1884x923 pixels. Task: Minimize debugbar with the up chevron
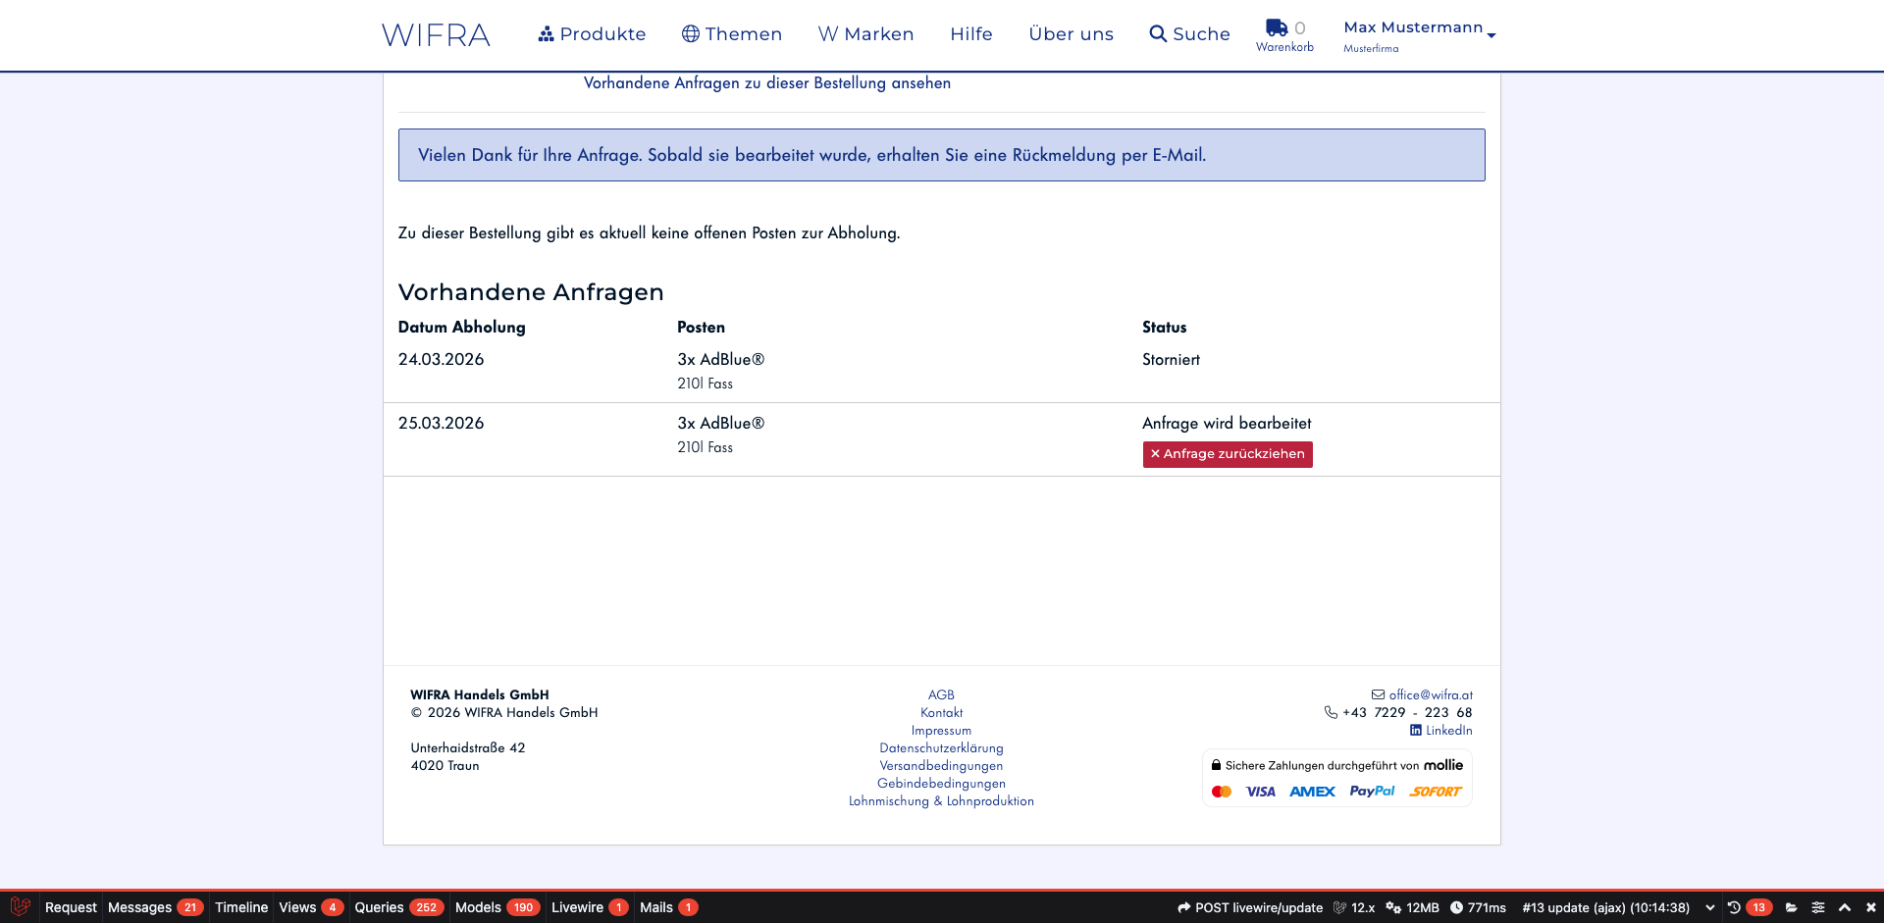coord(1845,907)
